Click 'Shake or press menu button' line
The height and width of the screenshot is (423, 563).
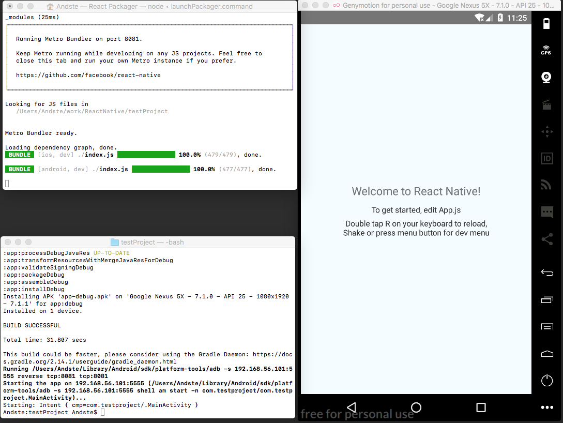(x=416, y=233)
